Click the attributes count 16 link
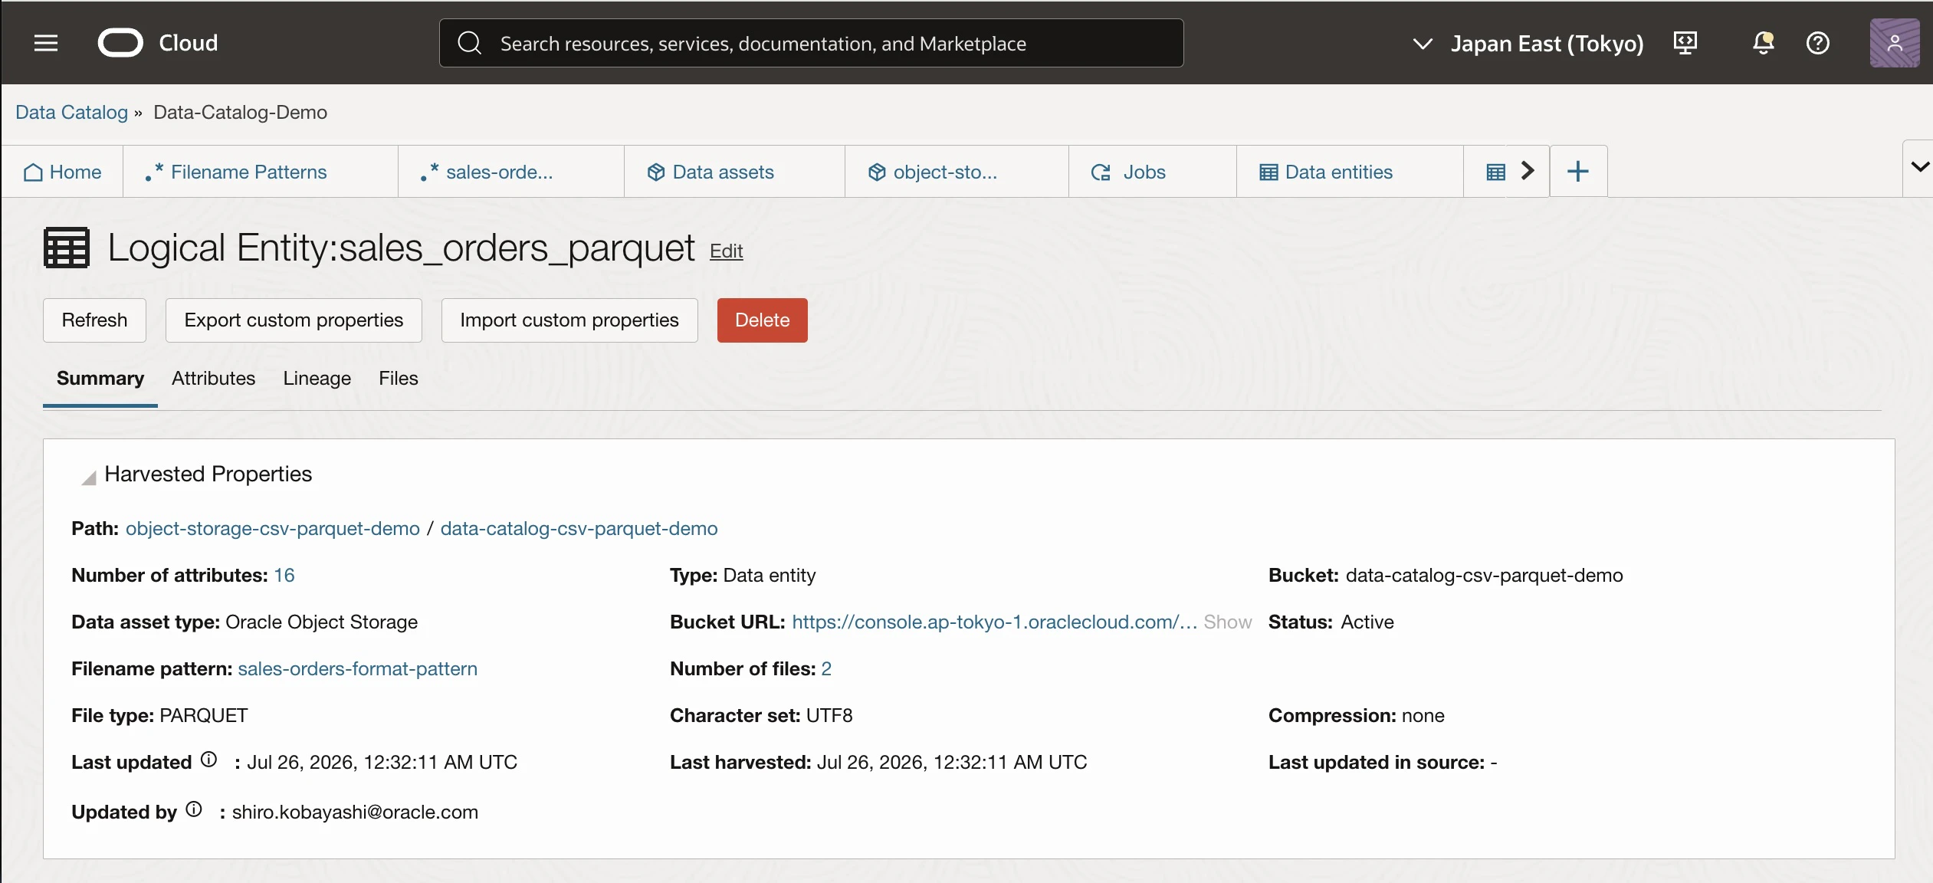1933x883 pixels. [284, 575]
